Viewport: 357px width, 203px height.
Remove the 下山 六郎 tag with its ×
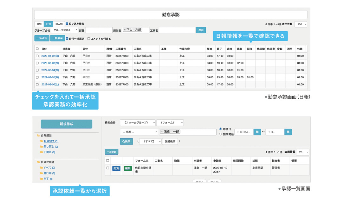tap(125, 30)
